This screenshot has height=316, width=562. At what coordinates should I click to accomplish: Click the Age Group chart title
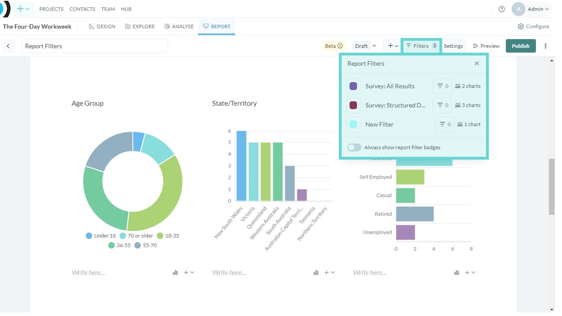click(x=87, y=103)
